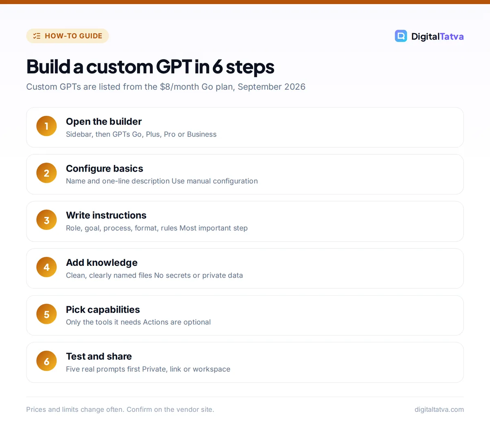Select the 'Open the builder' step title
The image size is (490, 433).
click(104, 122)
